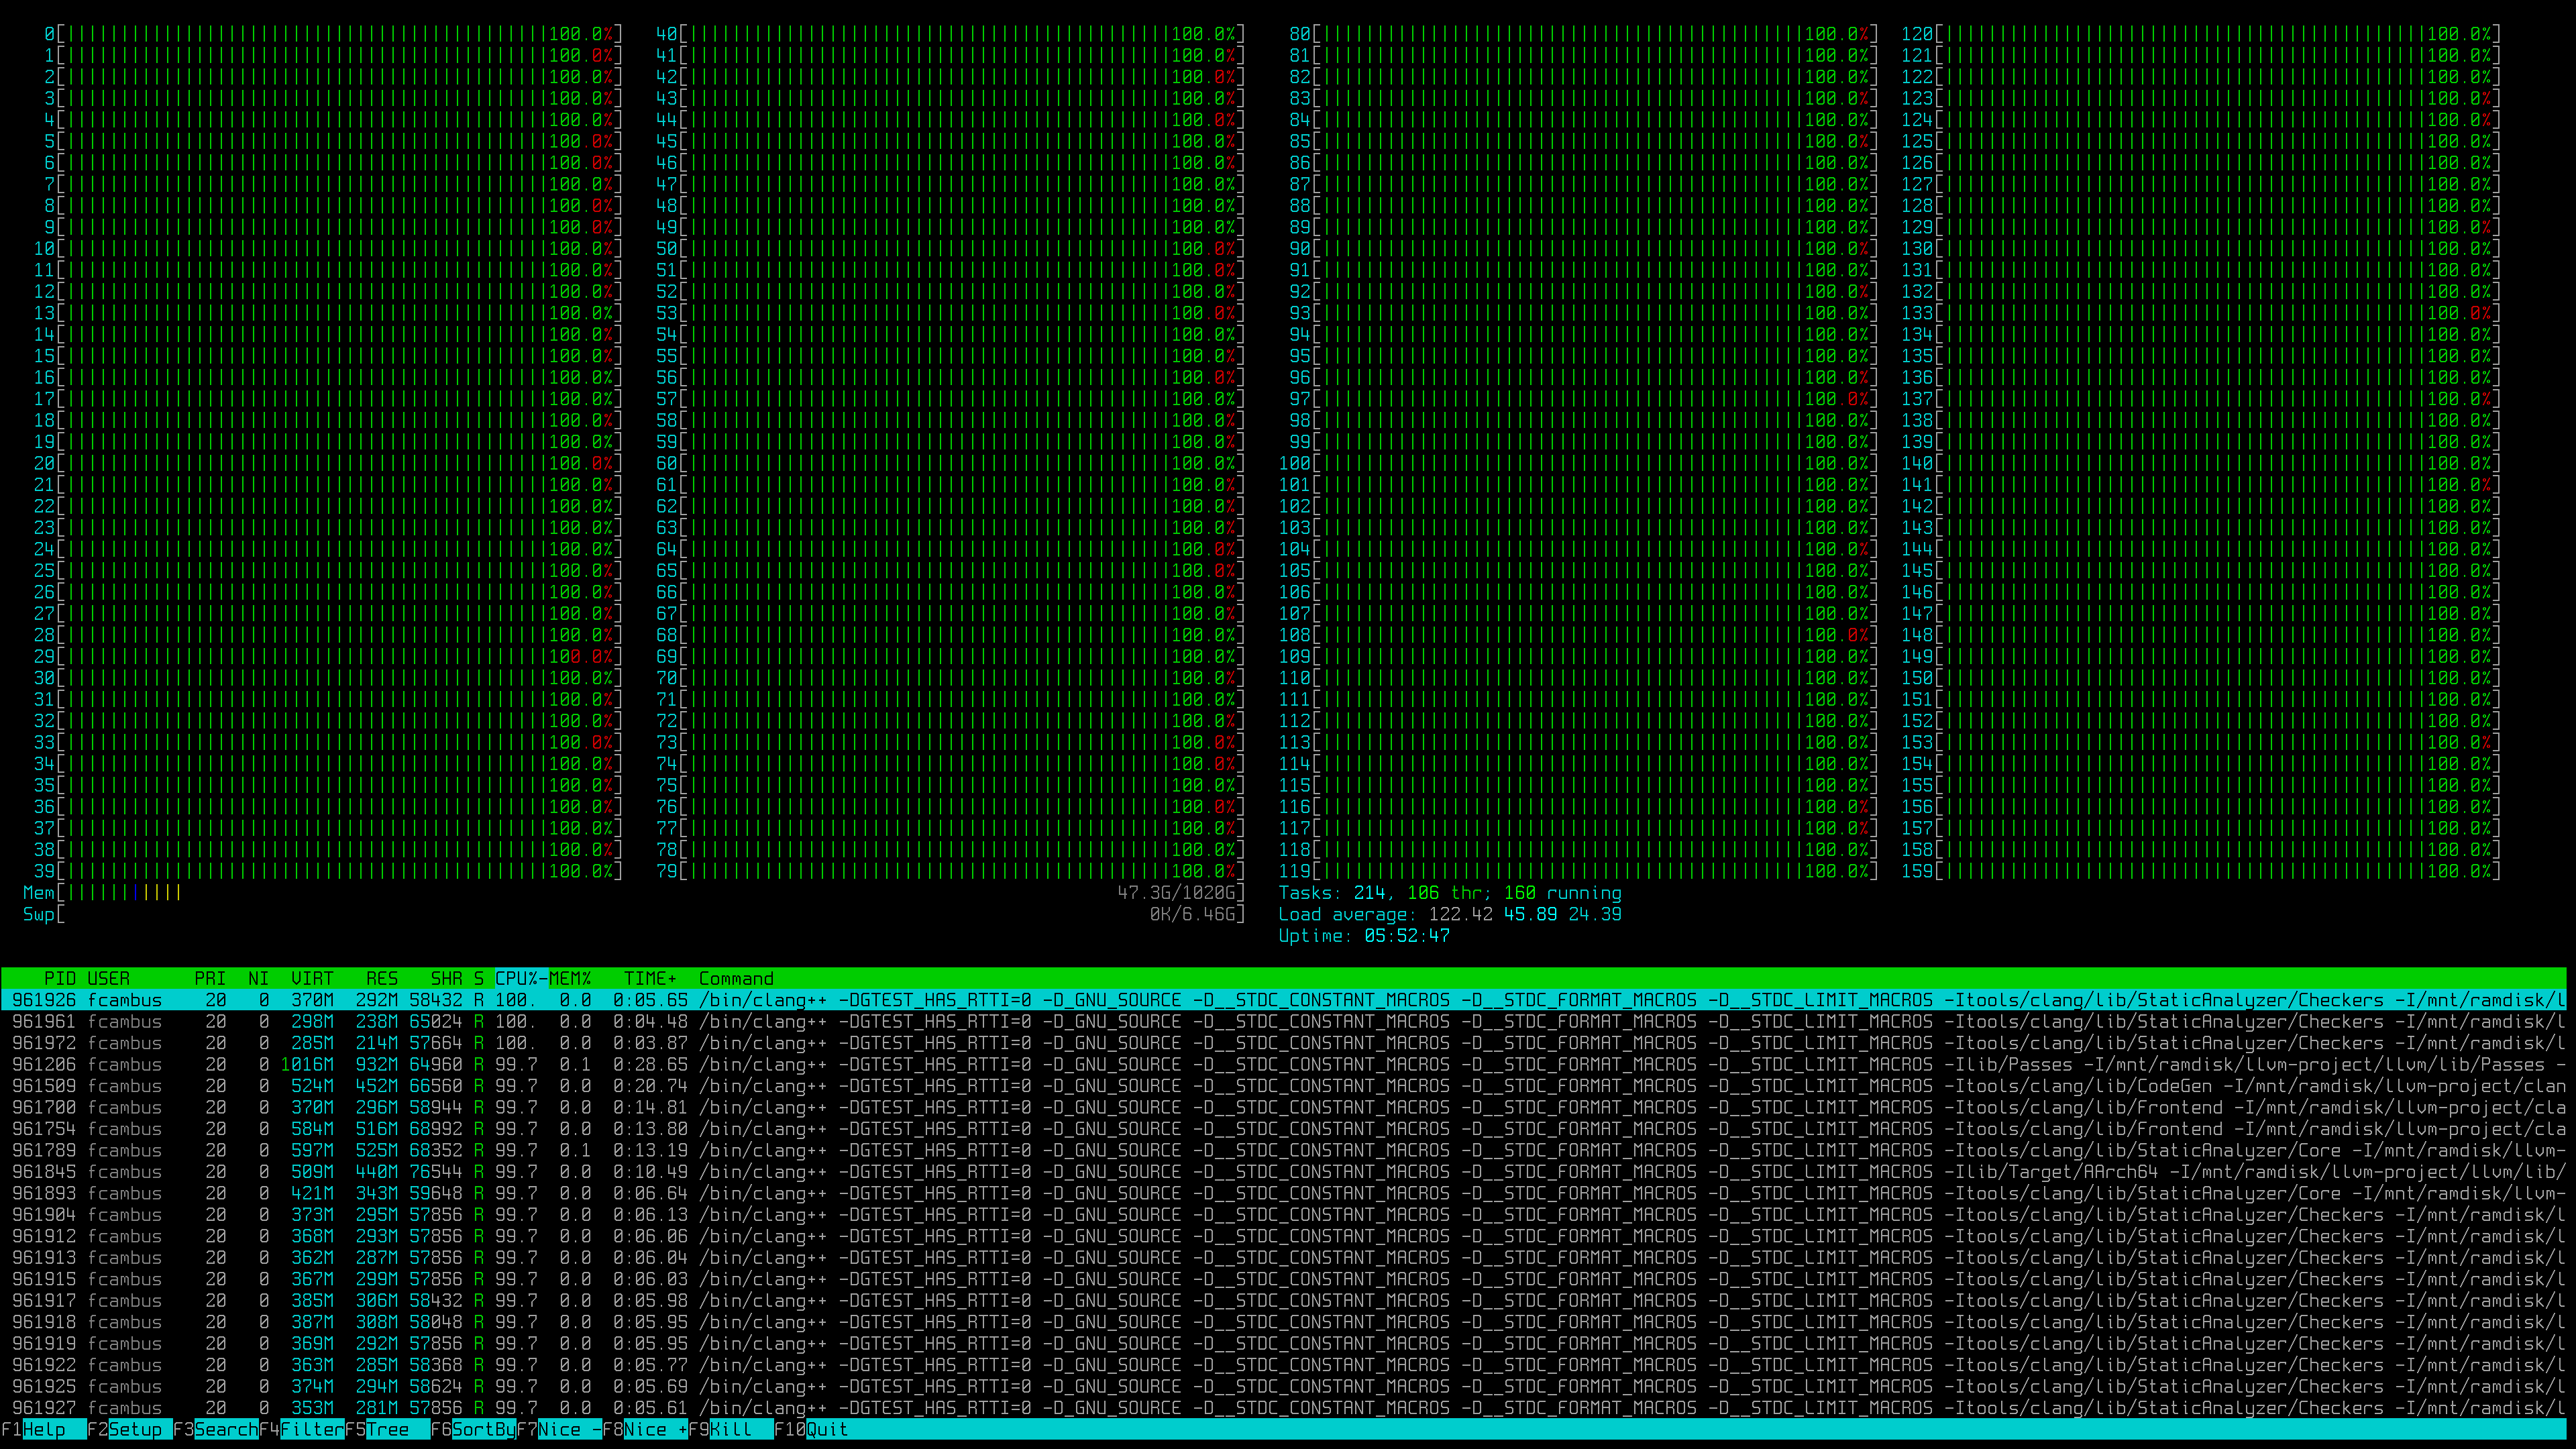Click the CPU 0 usage meter
2576x1449 pixels.
(333, 34)
